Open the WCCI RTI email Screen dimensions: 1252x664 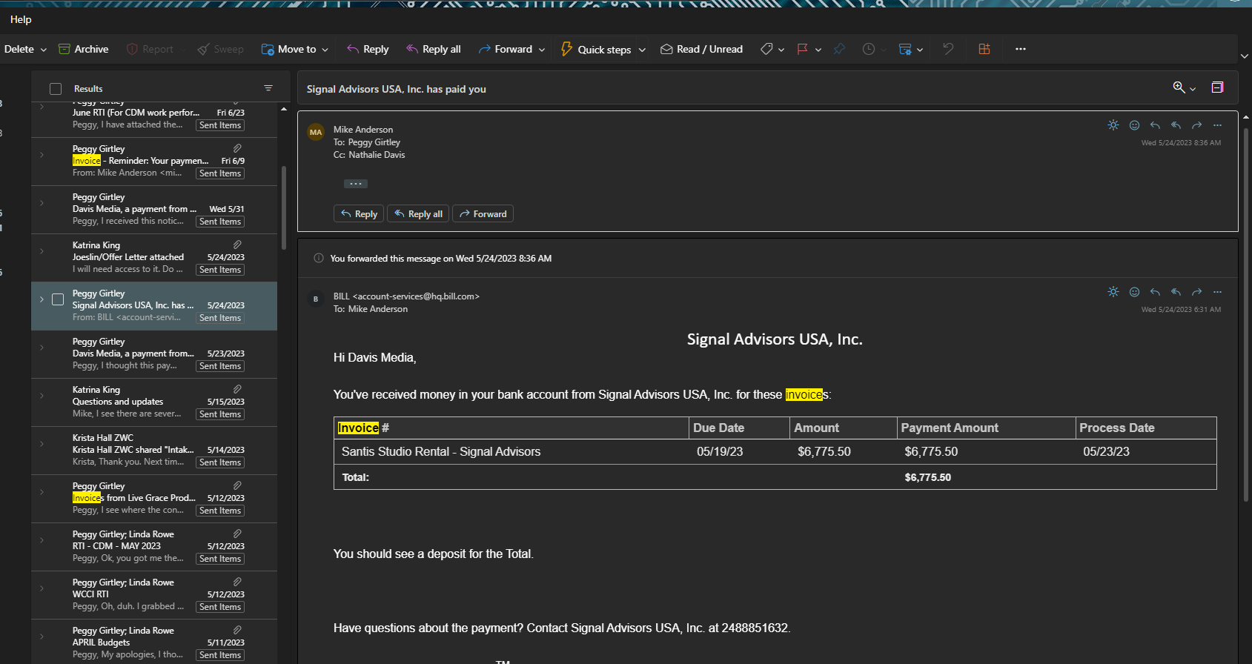tap(154, 594)
